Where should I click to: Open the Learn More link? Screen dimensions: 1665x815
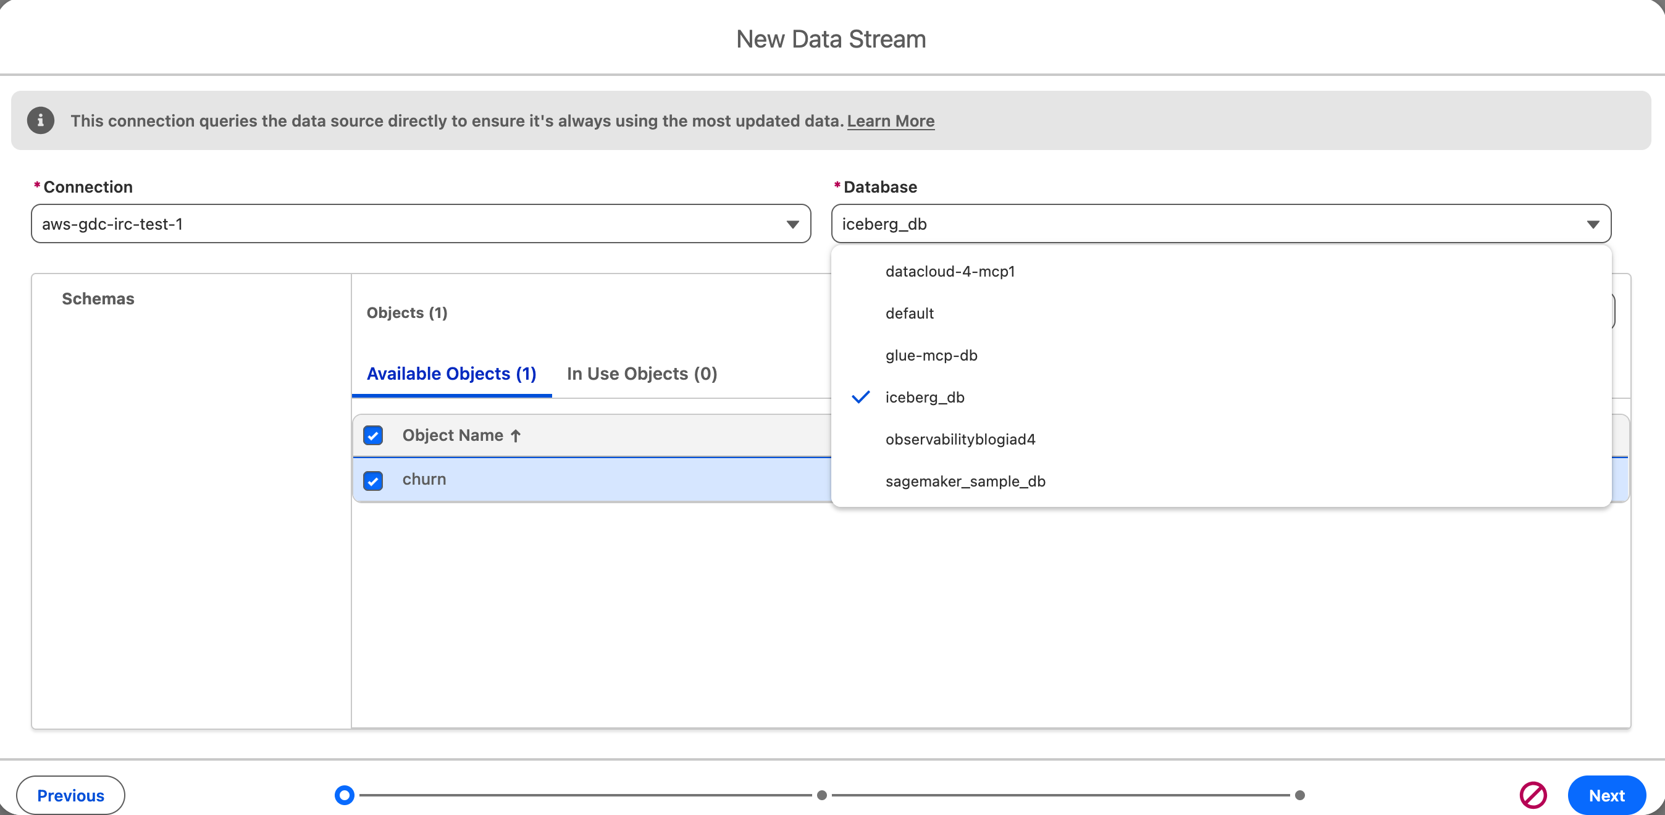tap(890, 121)
